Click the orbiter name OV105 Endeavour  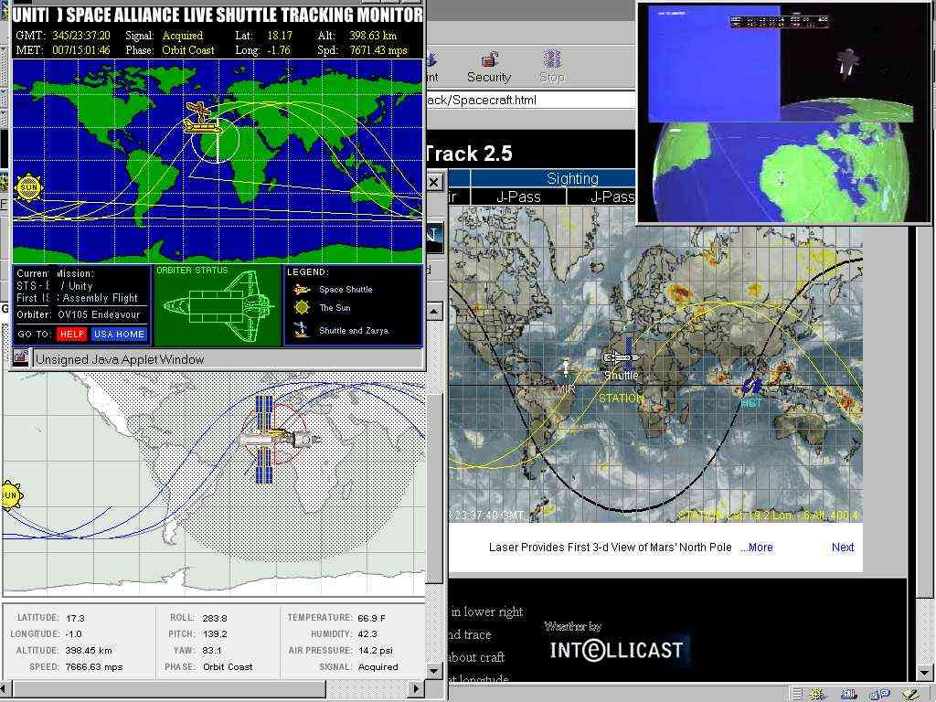point(99,314)
